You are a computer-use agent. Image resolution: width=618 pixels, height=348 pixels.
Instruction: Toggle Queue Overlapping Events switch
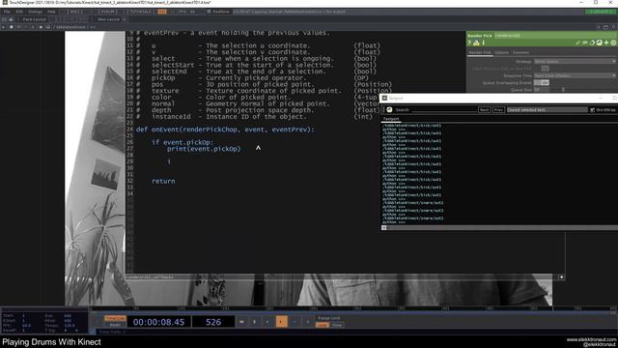point(541,83)
